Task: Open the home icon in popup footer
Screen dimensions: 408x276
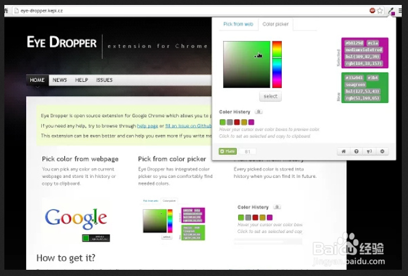Action: tap(344, 151)
